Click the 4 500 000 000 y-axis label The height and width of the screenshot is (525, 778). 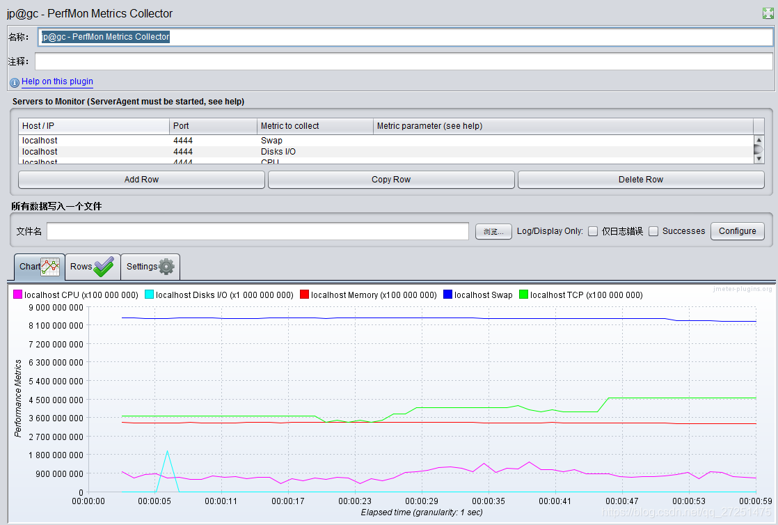pyautogui.click(x=56, y=400)
